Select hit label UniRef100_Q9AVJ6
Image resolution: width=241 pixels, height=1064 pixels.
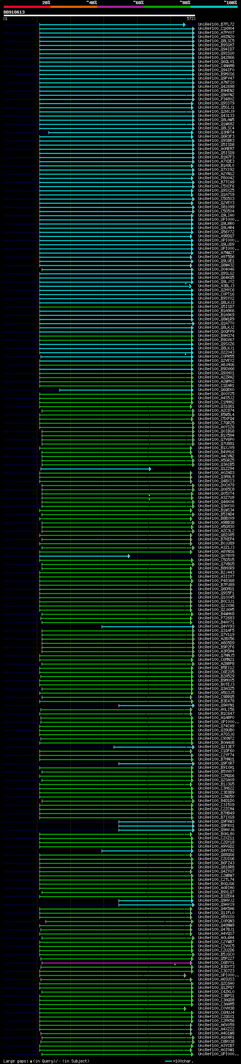[x=216, y=830]
